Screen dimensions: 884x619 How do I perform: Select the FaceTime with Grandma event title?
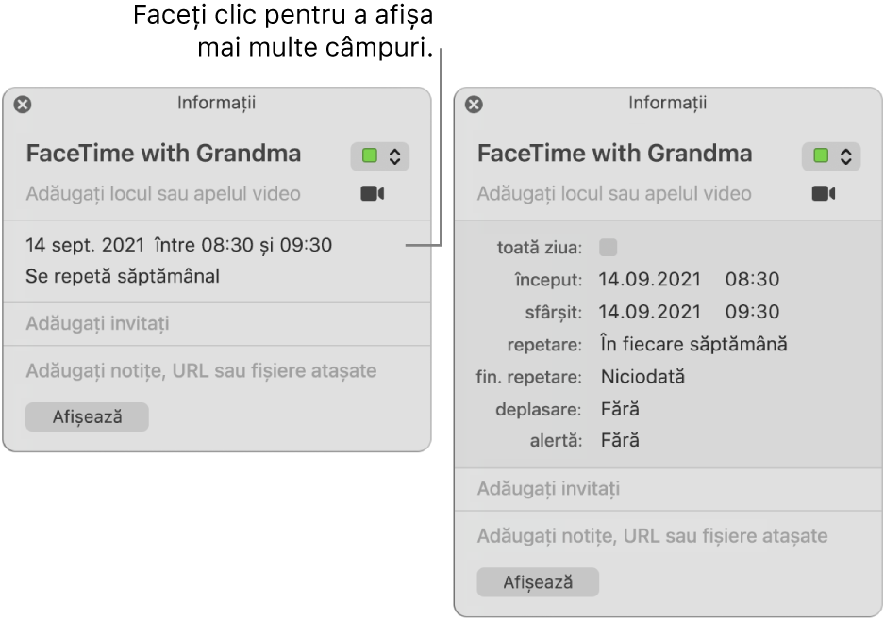tap(165, 153)
